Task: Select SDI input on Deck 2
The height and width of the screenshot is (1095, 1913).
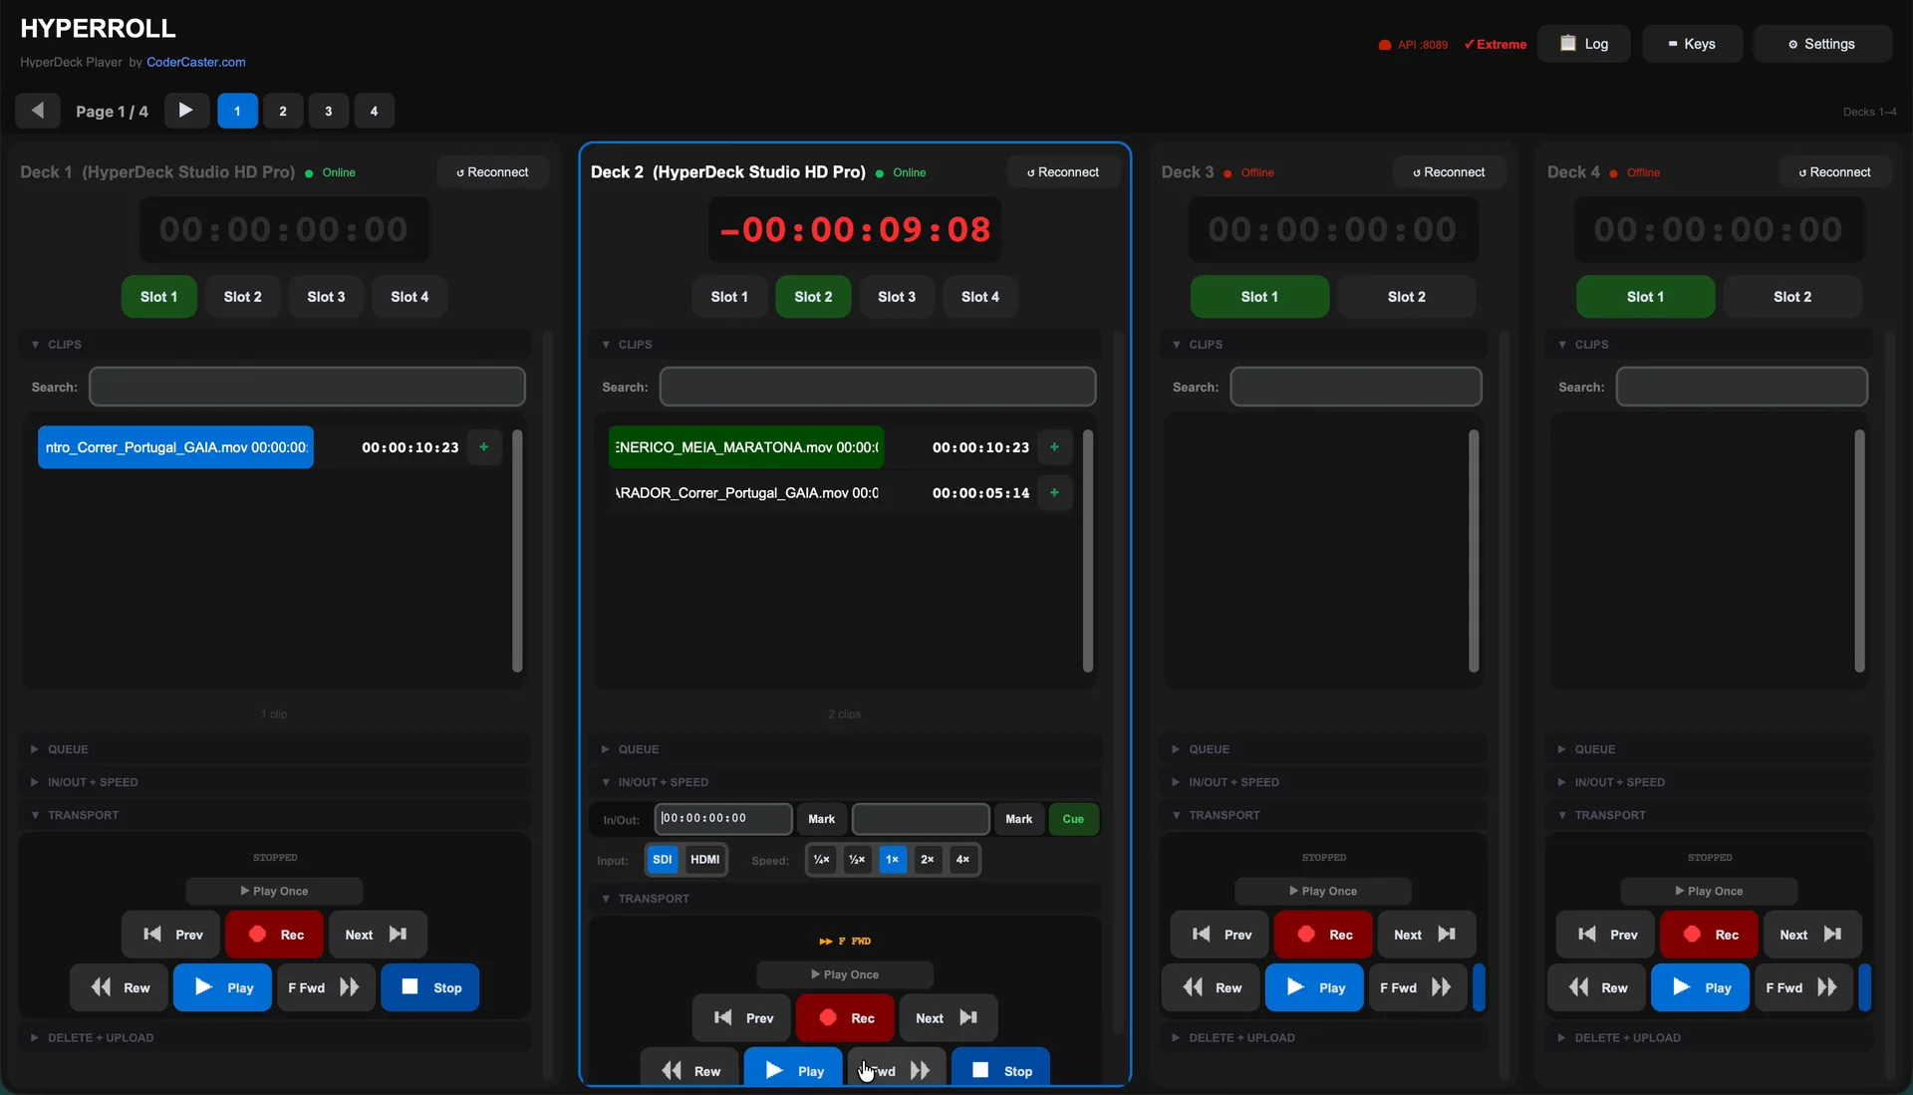Action: pyautogui.click(x=663, y=860)
